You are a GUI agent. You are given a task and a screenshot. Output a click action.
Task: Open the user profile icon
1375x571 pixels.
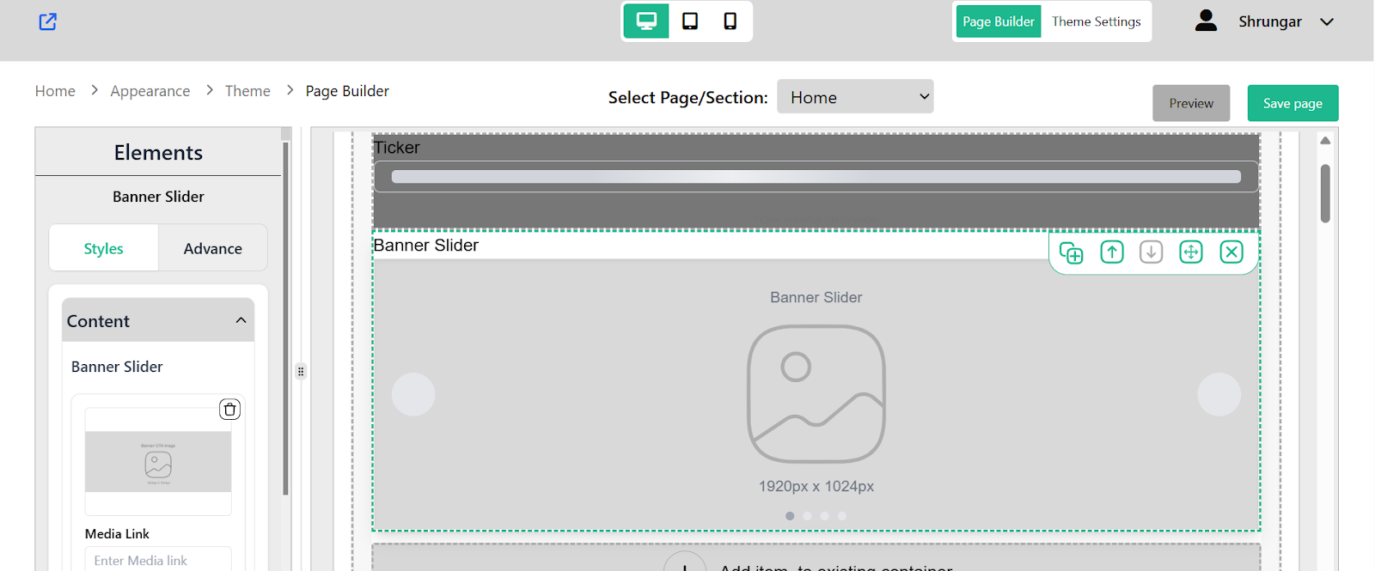tap(1206, 21)
